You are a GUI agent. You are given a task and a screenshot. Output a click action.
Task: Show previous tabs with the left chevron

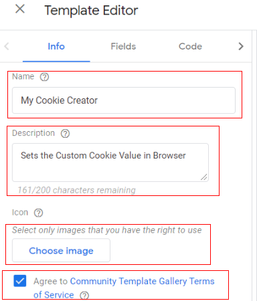point(7,46)
